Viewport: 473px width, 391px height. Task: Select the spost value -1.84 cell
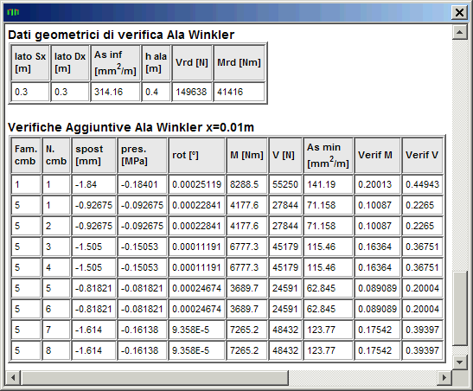tap(93, 184)
